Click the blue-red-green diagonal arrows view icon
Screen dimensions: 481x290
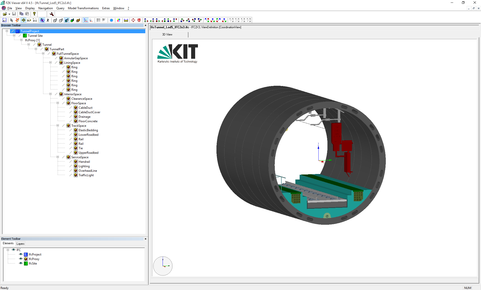207,20
